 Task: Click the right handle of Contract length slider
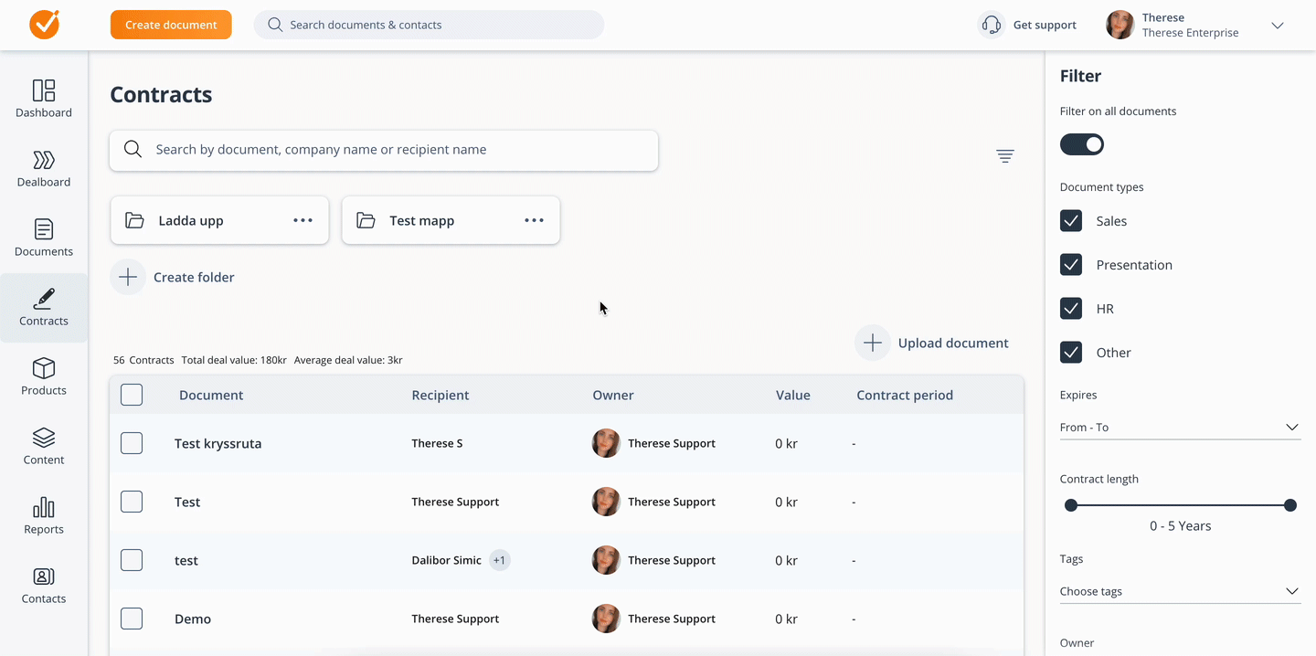point(1290,505)
